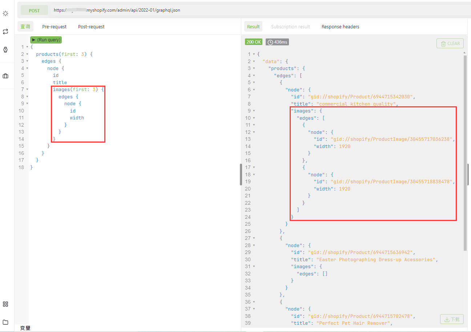
Task: Click the watch icon in sidebar
Action: click(5, 50)
